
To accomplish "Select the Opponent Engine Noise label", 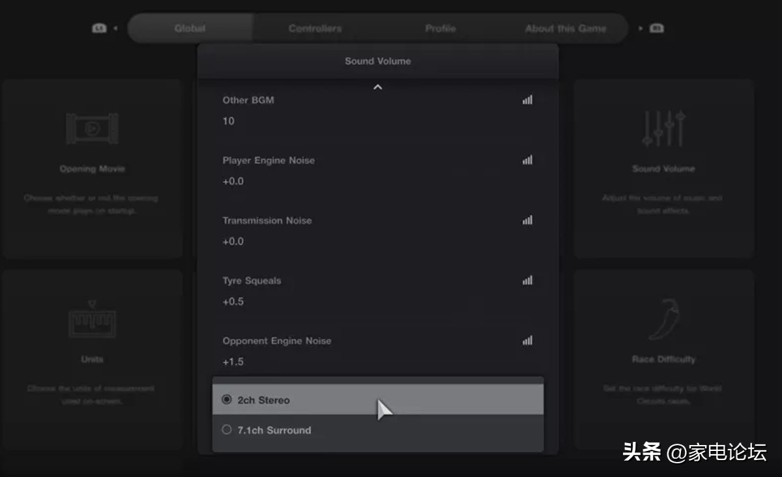I will 276,341.
